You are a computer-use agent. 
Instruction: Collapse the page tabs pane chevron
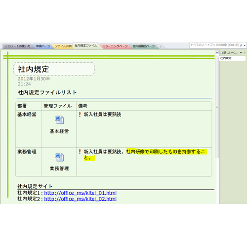click(245, 53)
